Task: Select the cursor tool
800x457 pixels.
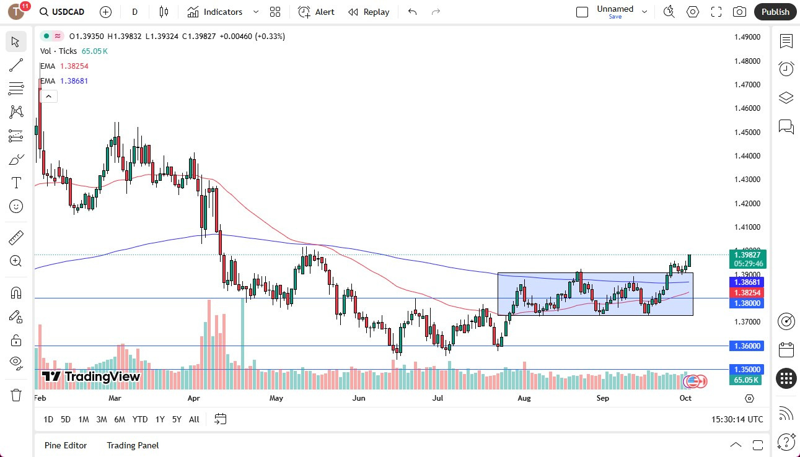Action: (x=15, y=41)
